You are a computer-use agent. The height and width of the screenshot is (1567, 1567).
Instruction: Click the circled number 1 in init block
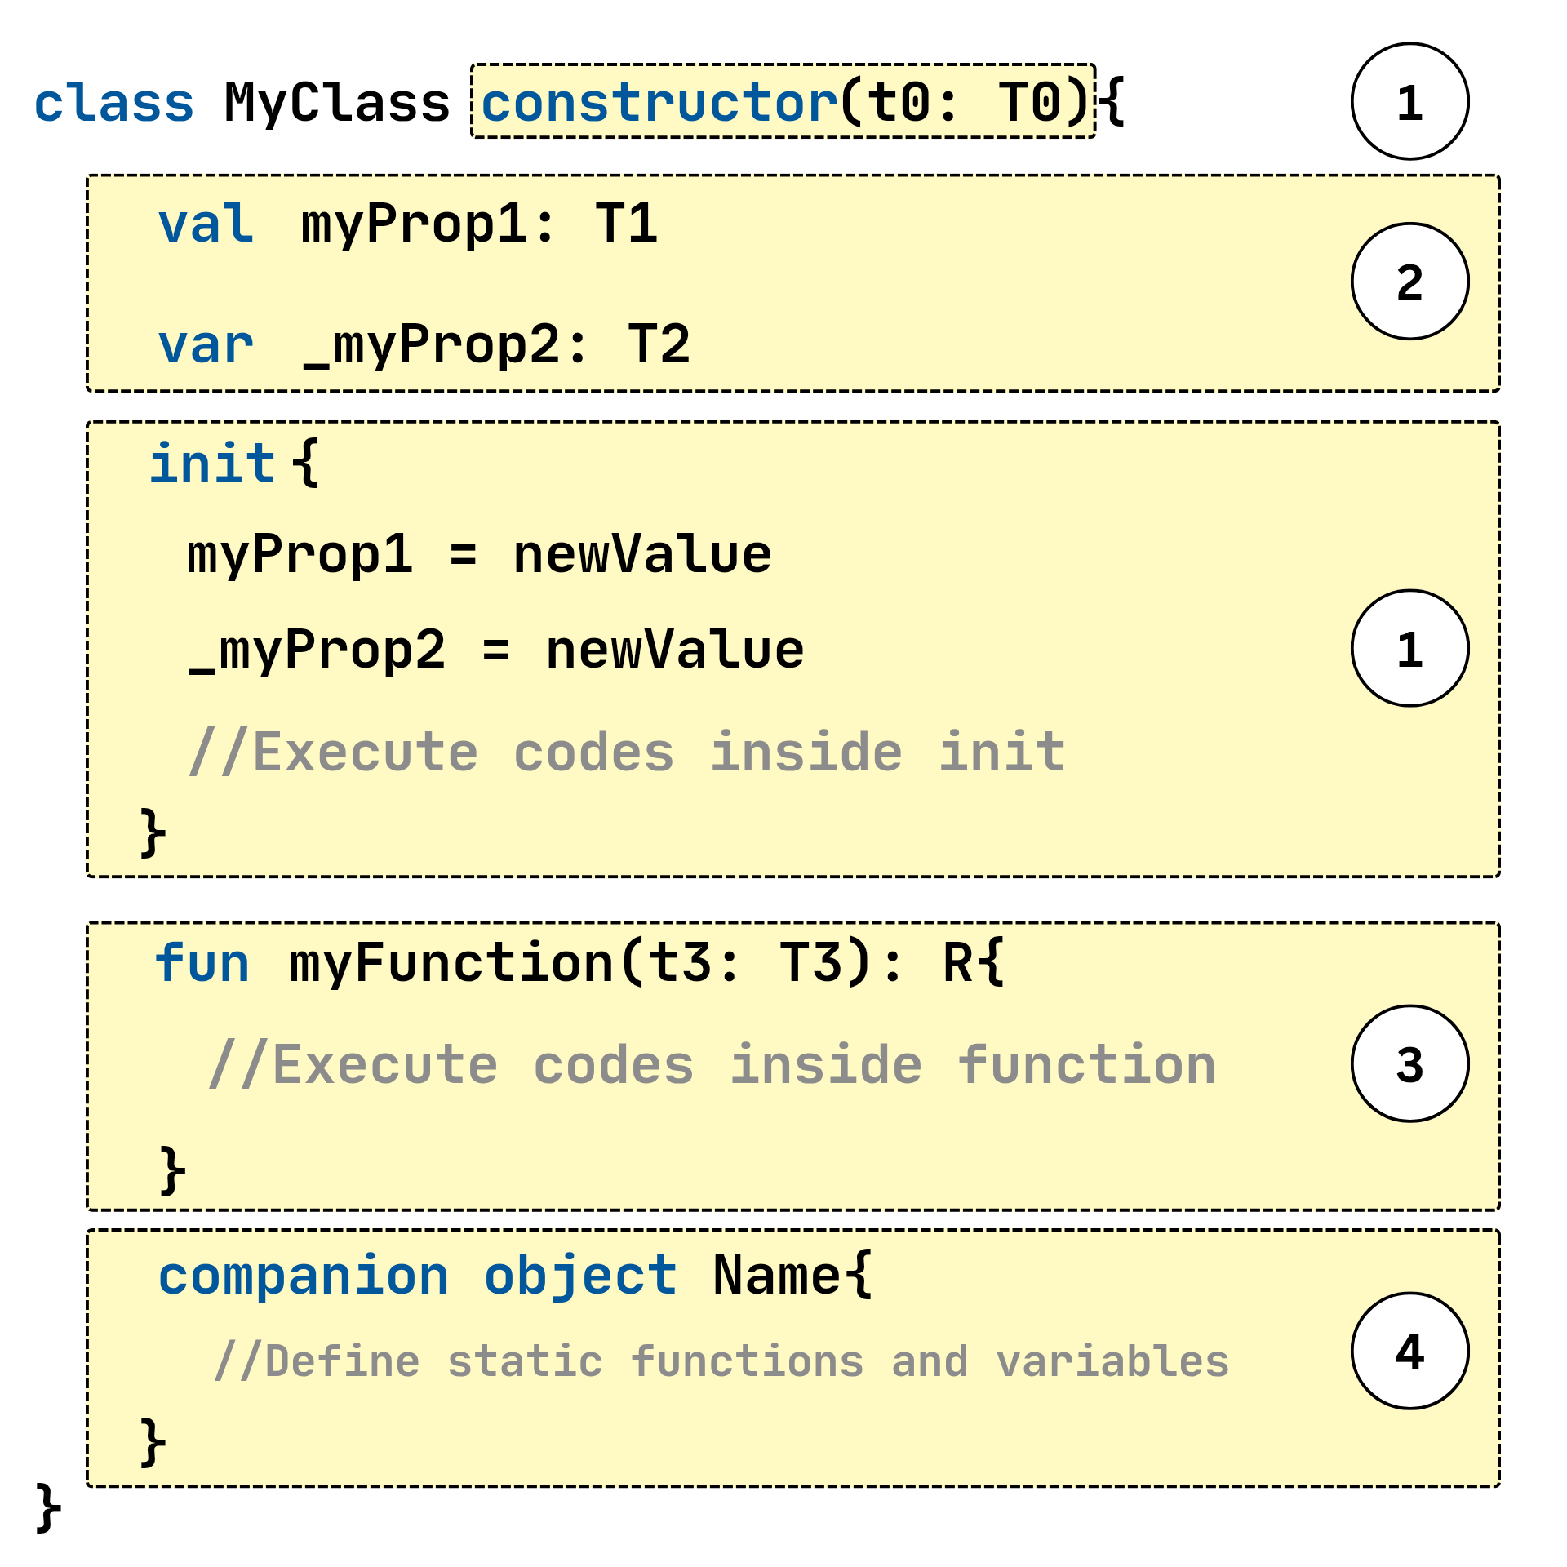click(1410, 648)
